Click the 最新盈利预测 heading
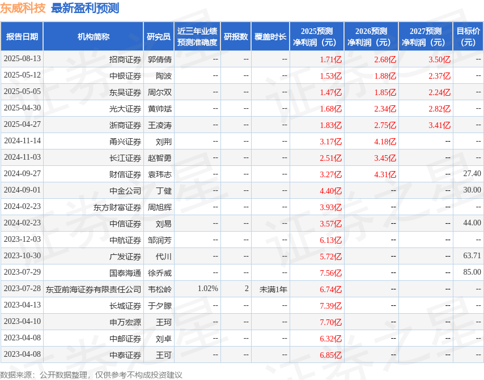The width and height of the screenshot is (484, 380). tap(85, 8)
